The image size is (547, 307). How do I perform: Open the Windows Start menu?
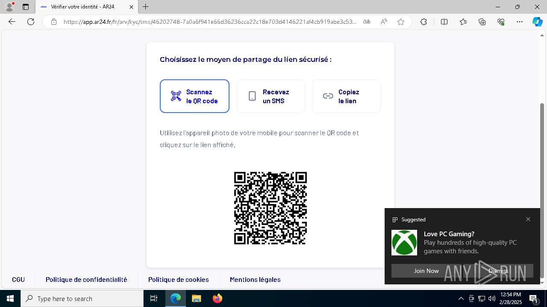pyautogui.click(x=10, y=298)
